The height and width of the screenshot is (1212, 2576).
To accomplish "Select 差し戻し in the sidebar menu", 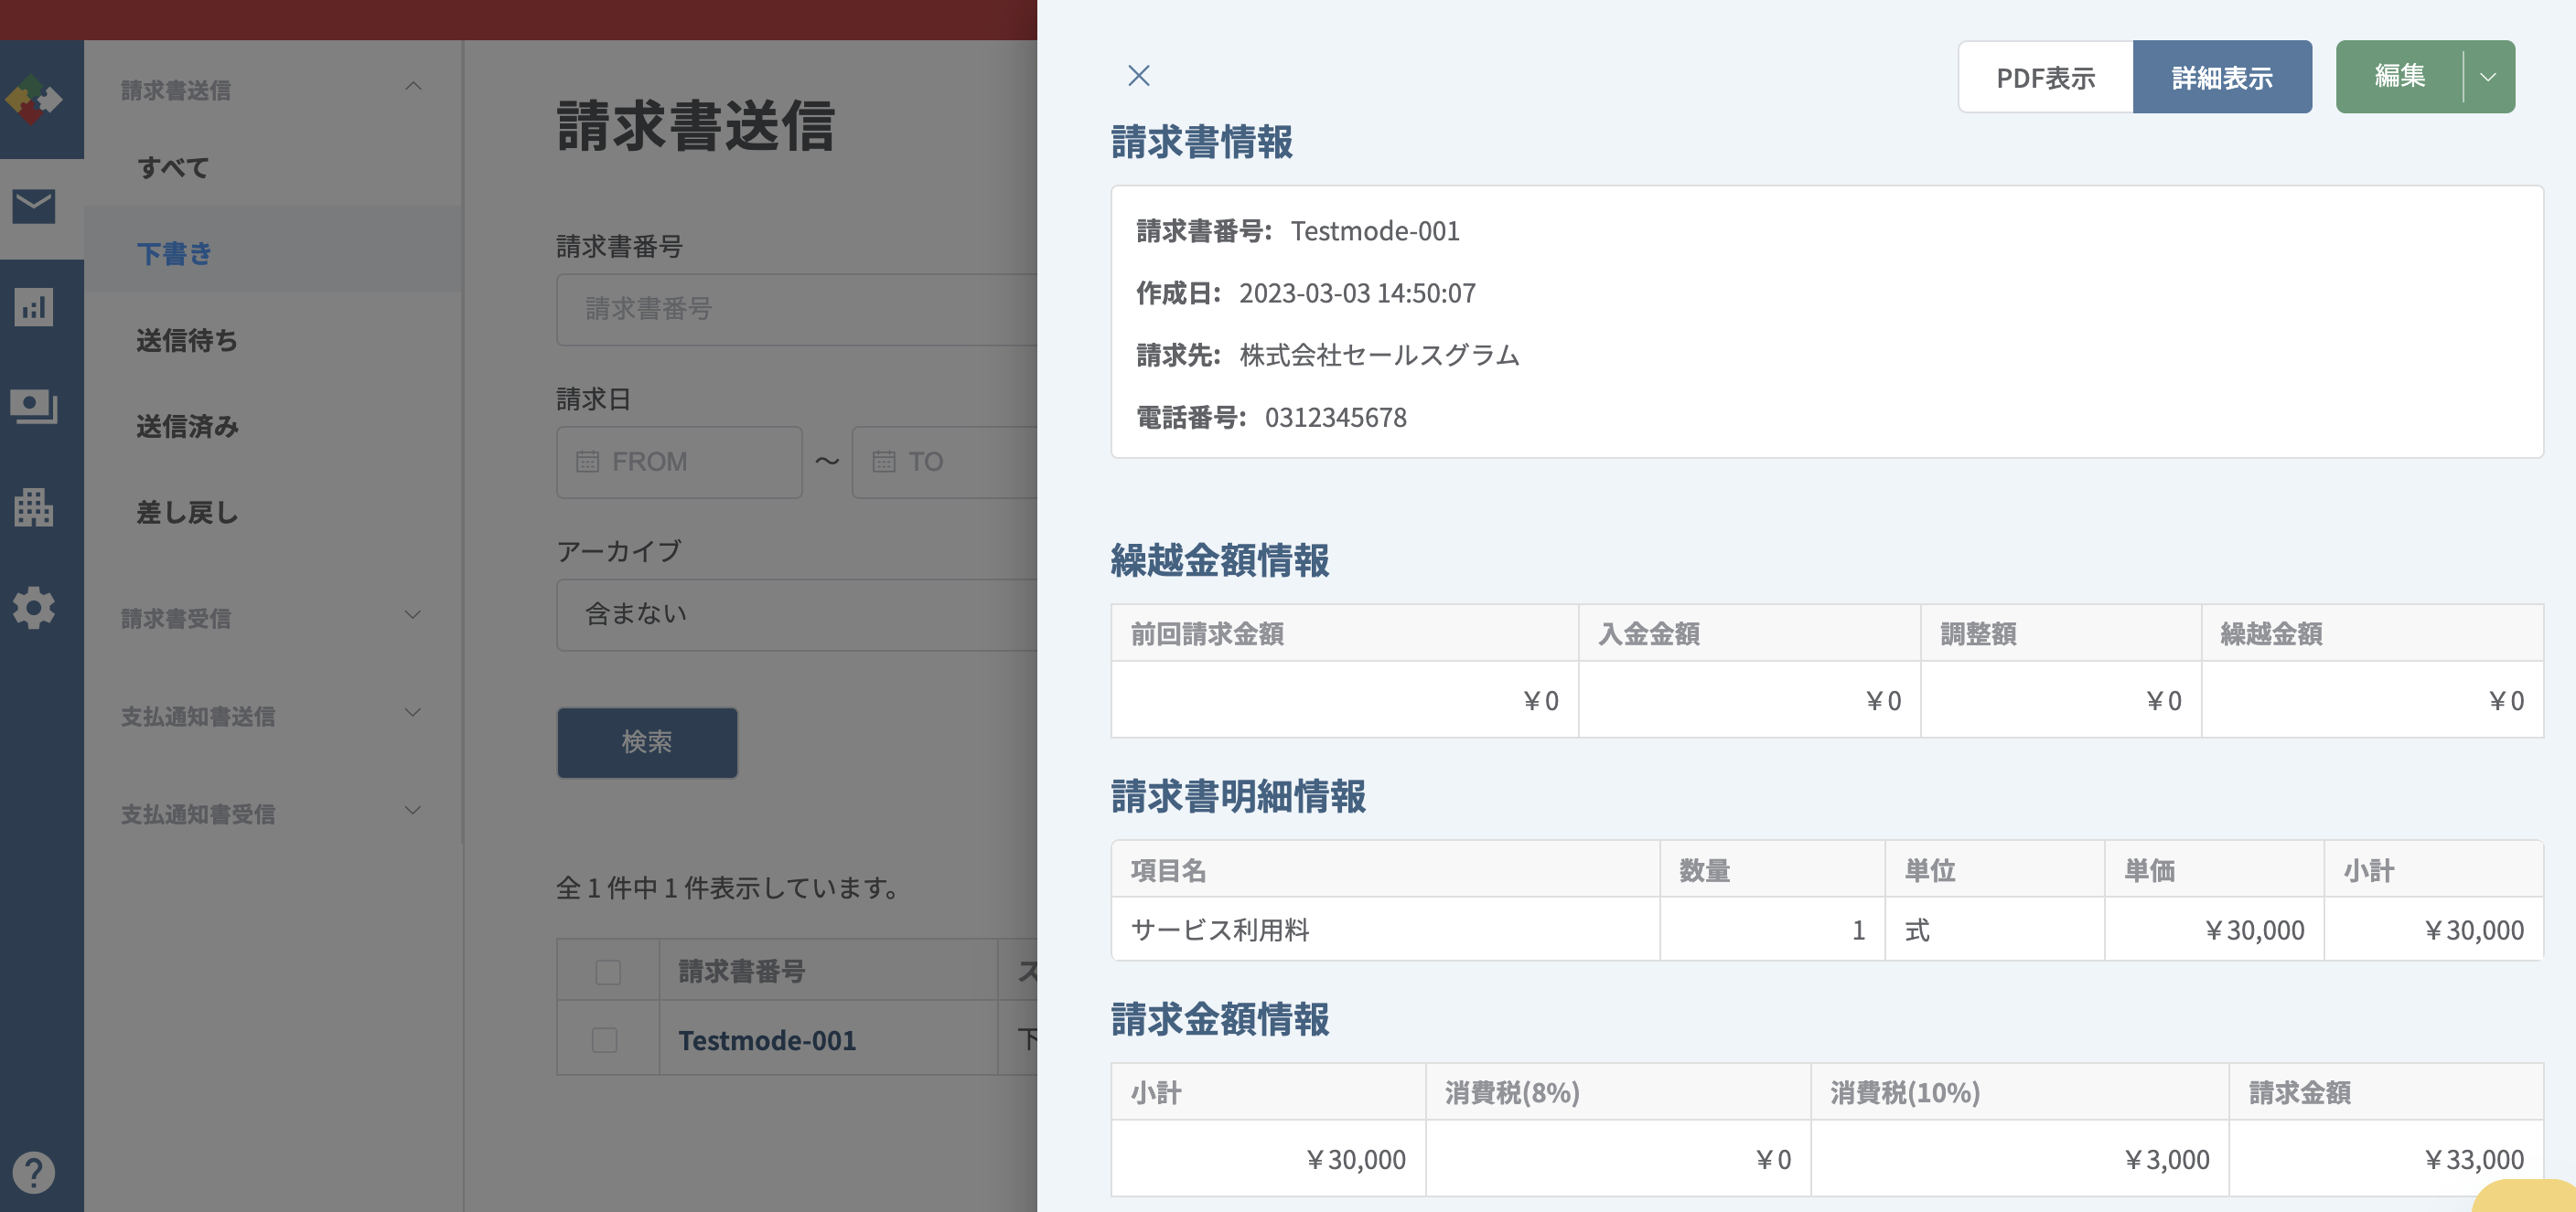I will pos(187,512).
